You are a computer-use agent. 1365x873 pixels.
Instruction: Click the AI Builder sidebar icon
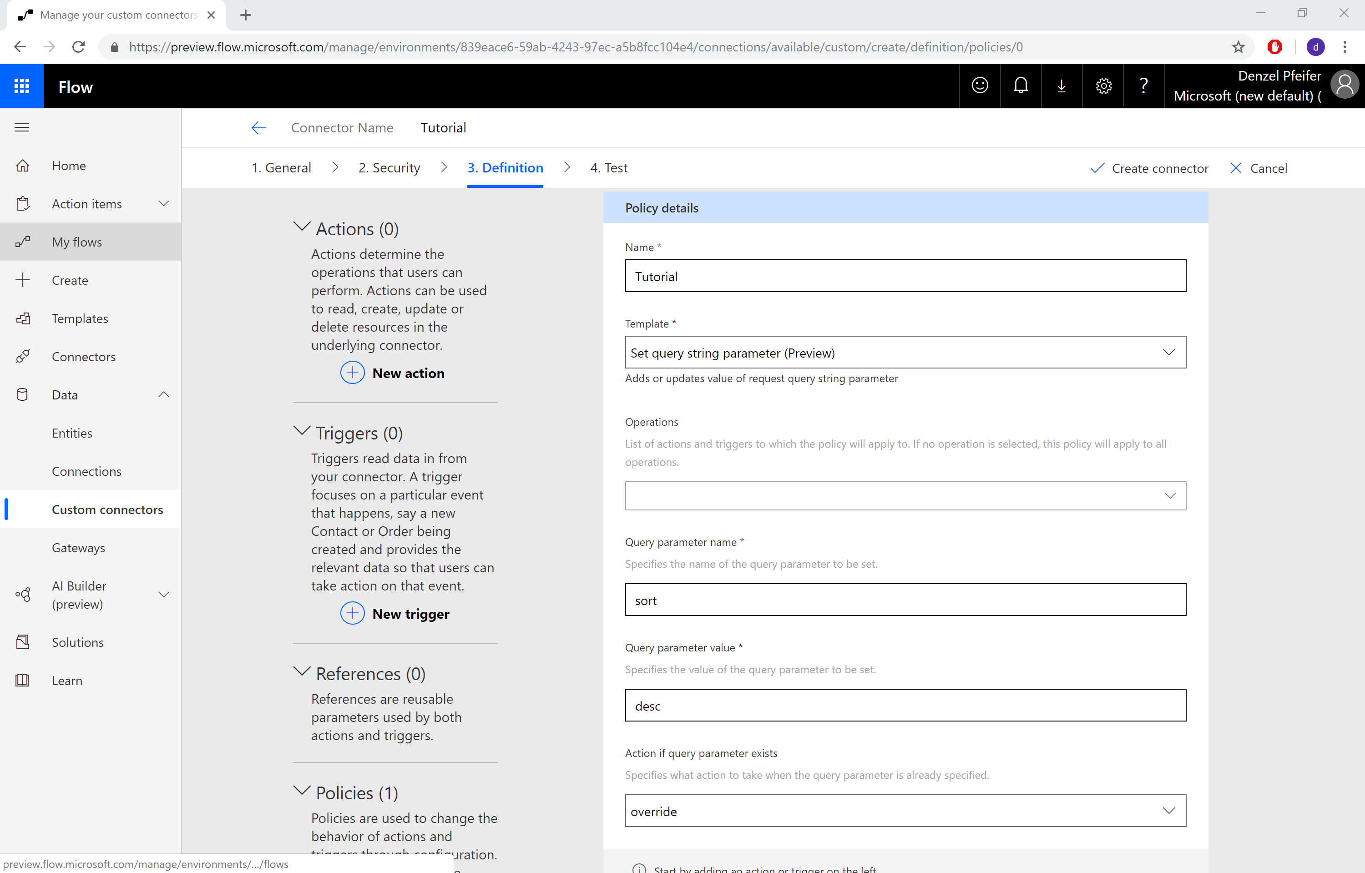coord(23,594)
